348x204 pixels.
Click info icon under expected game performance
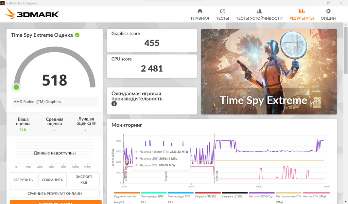114,104
